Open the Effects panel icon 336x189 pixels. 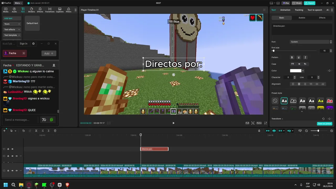coord(40,10)
